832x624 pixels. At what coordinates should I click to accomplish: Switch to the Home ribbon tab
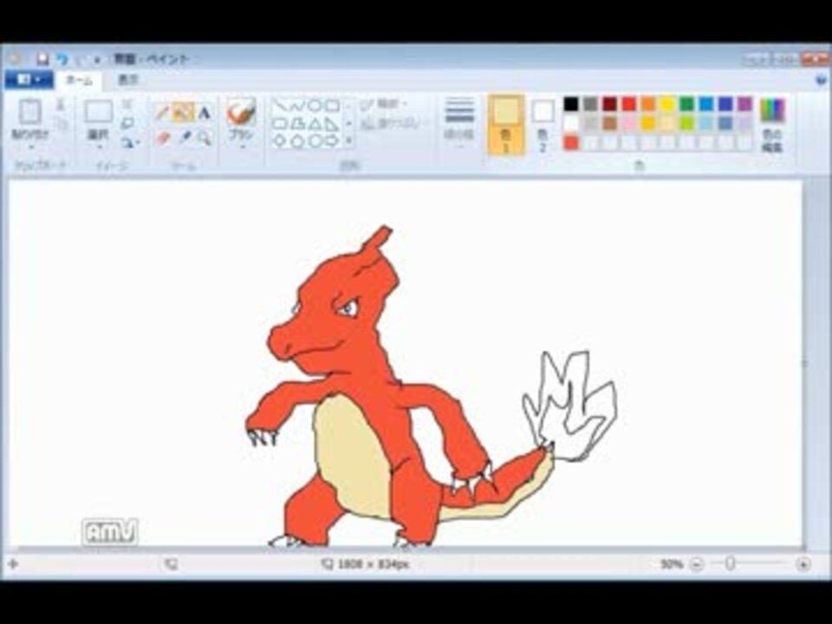pyautogui.click(x=79, y=80)
